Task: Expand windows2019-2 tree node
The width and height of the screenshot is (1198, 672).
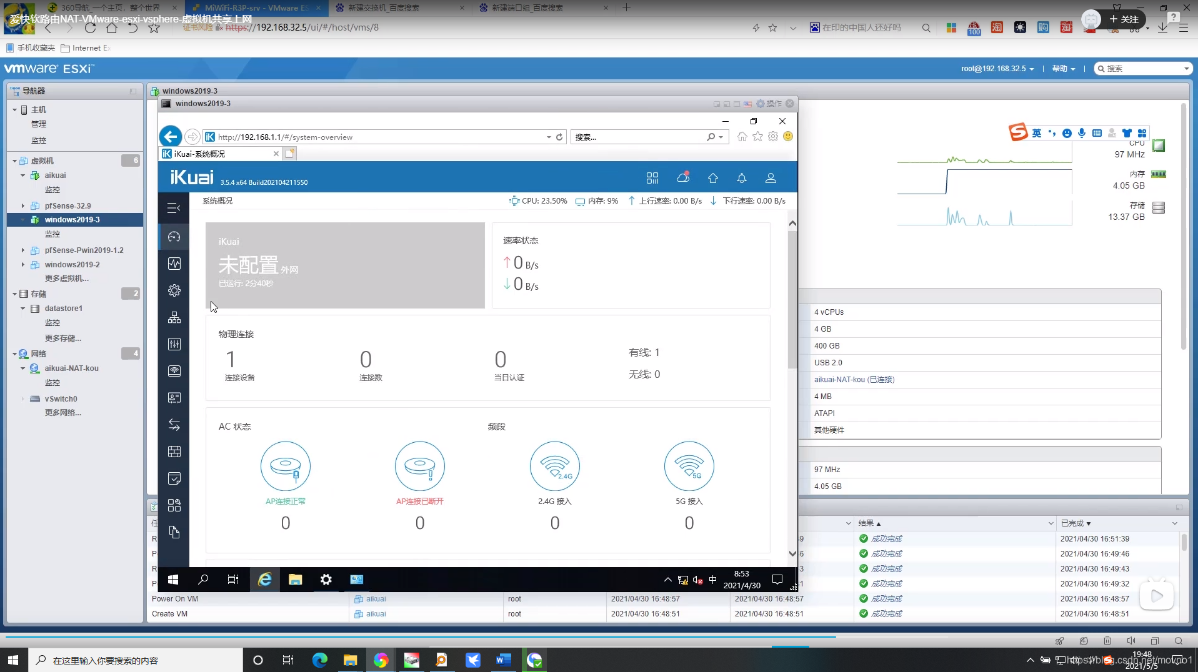Action: (23, 265)
